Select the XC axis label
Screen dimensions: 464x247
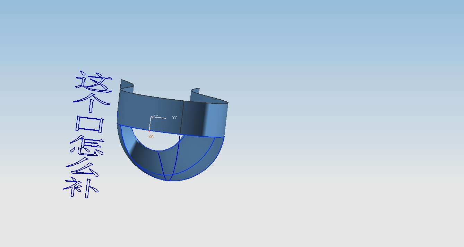click(151, 137)
